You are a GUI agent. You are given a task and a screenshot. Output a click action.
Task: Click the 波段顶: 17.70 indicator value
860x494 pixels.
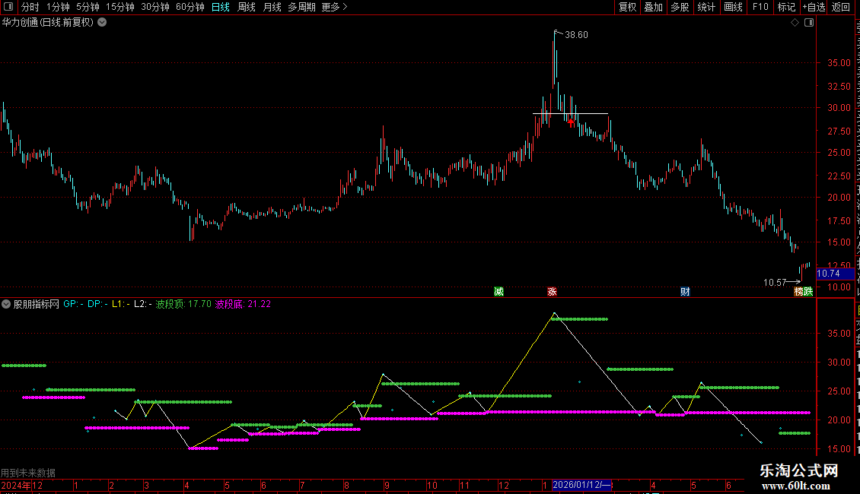(x=183, y=304)
